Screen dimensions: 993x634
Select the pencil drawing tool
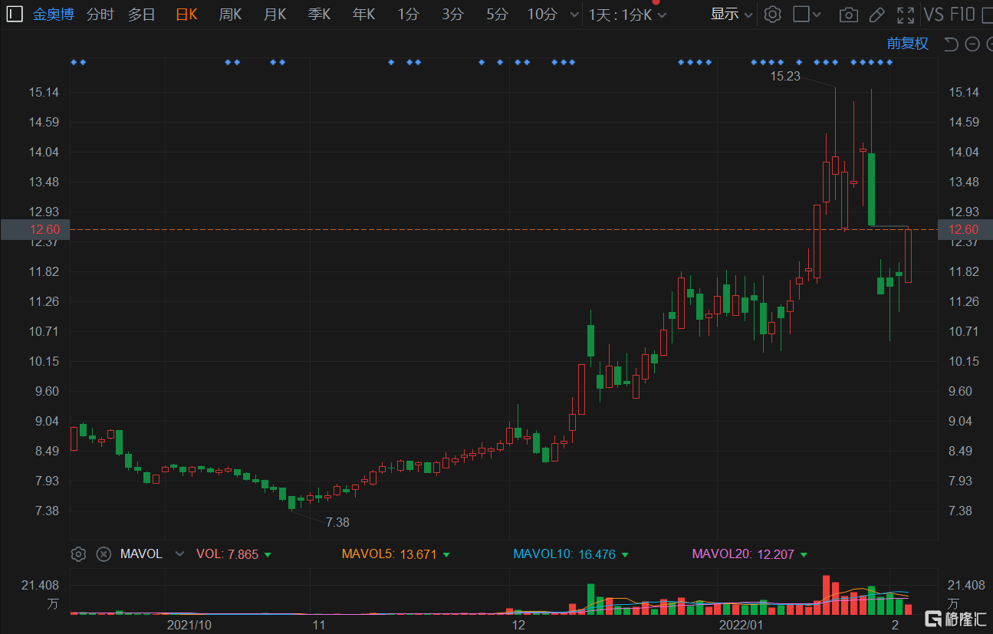tap(877, 15)
